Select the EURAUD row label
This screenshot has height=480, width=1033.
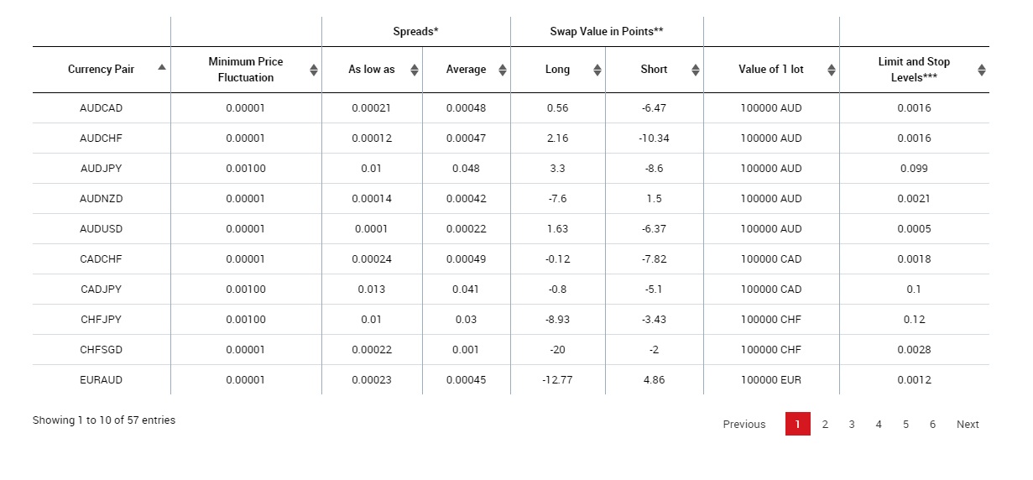[101, 380]
